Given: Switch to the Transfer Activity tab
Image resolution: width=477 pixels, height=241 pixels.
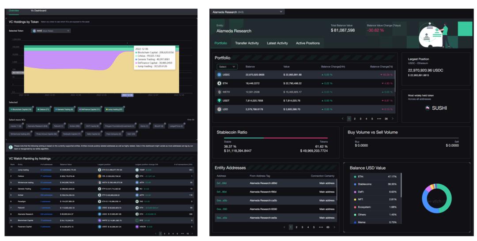Looking at the screenshot, I should pos(247,43).
